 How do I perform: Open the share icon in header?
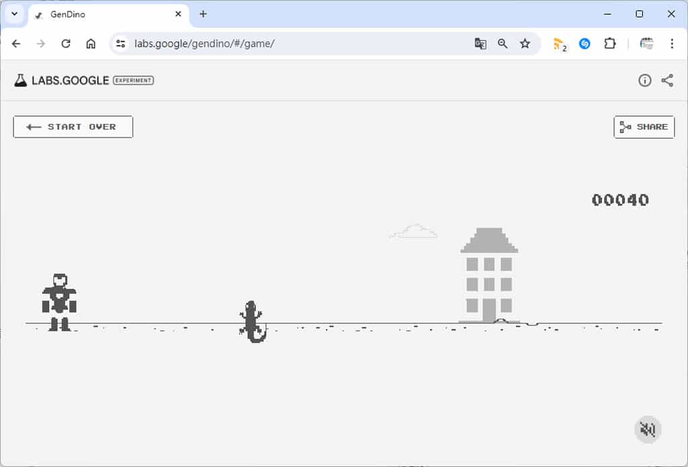point(667,80)
